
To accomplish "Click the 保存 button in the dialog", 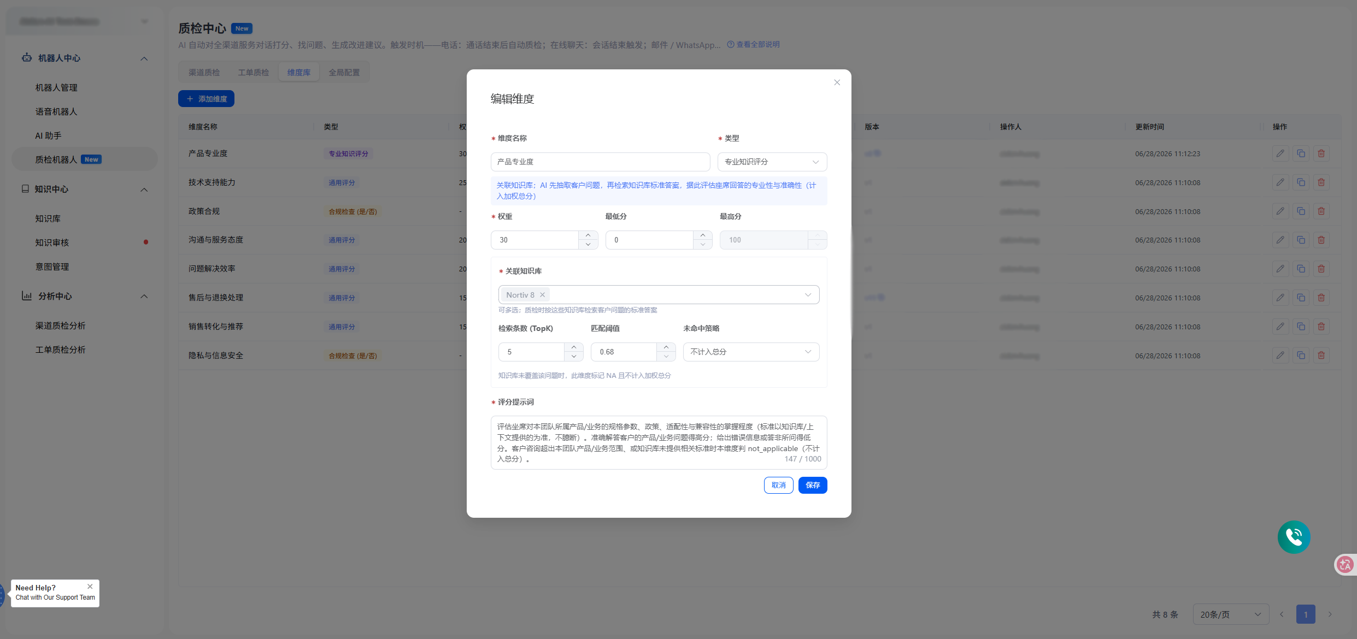I will [x=813, y=485].
